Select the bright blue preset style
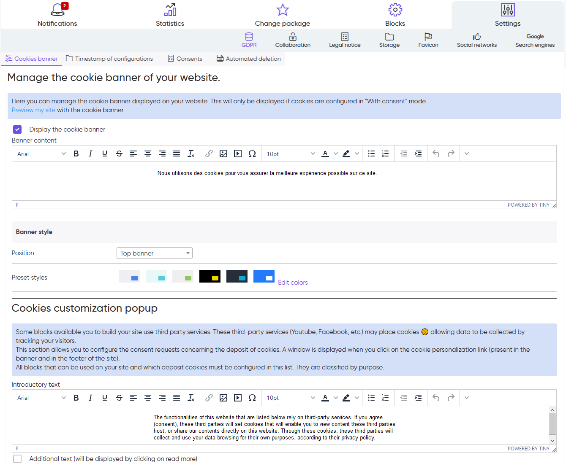Screen dimensions: 566x466 point(264,276)
